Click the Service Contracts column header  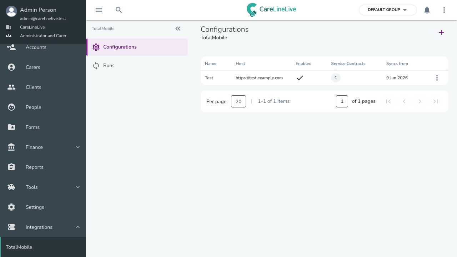tap(348, 64)
